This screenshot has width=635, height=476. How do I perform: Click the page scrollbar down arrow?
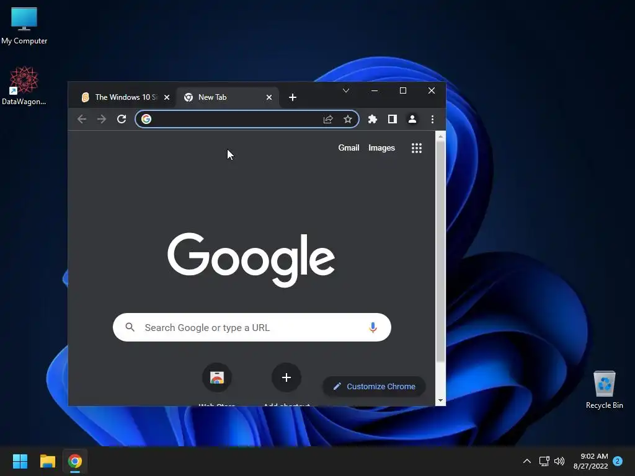[x=440, y=401]
